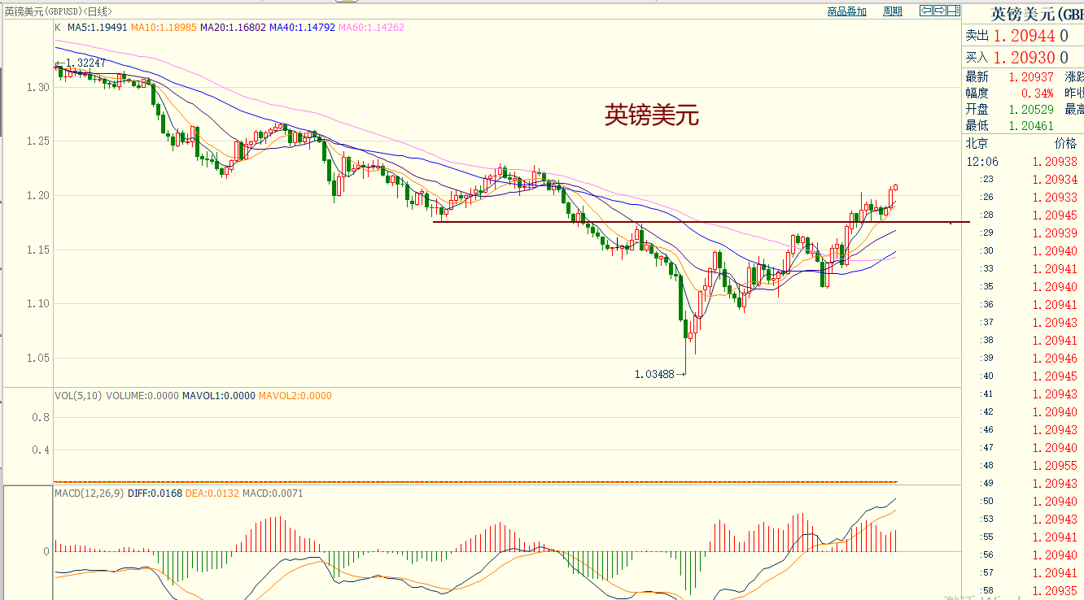Screen dimensions: 1084x600
Task: Click the 最低 low price 1.20461
Action: click(1031, 126)
